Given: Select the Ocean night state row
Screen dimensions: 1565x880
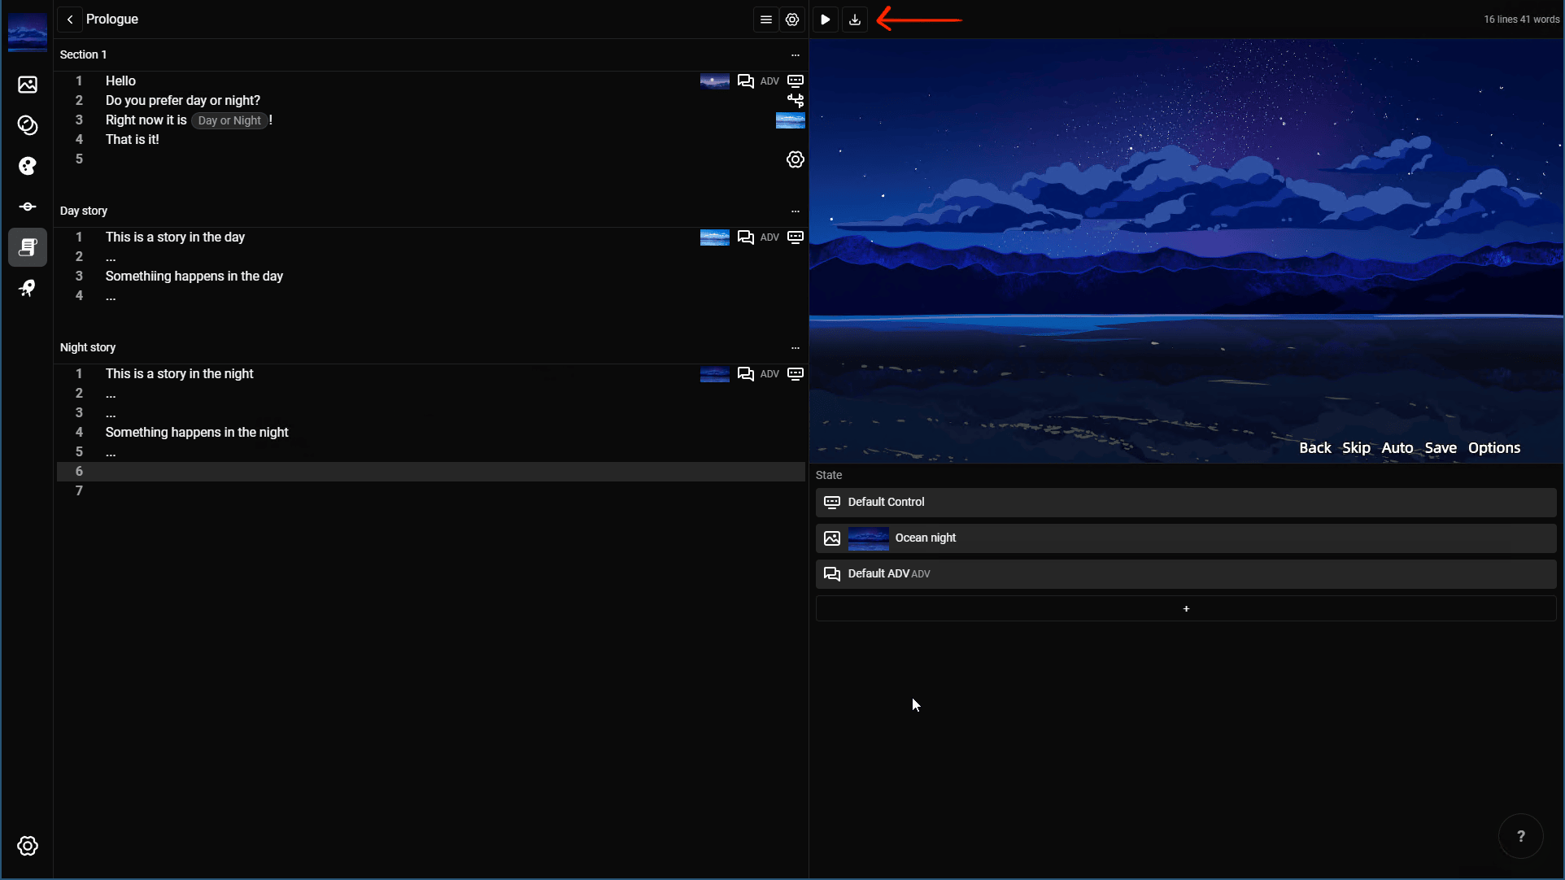Looking at the screenshot, I should tap(1186, 538).
